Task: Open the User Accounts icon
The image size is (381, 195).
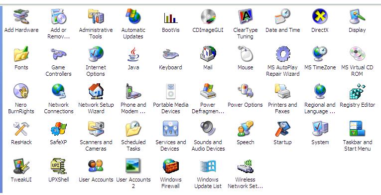Action: [x=96, y=166]
